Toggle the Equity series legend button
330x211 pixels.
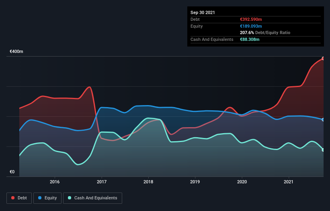[47, 198]
